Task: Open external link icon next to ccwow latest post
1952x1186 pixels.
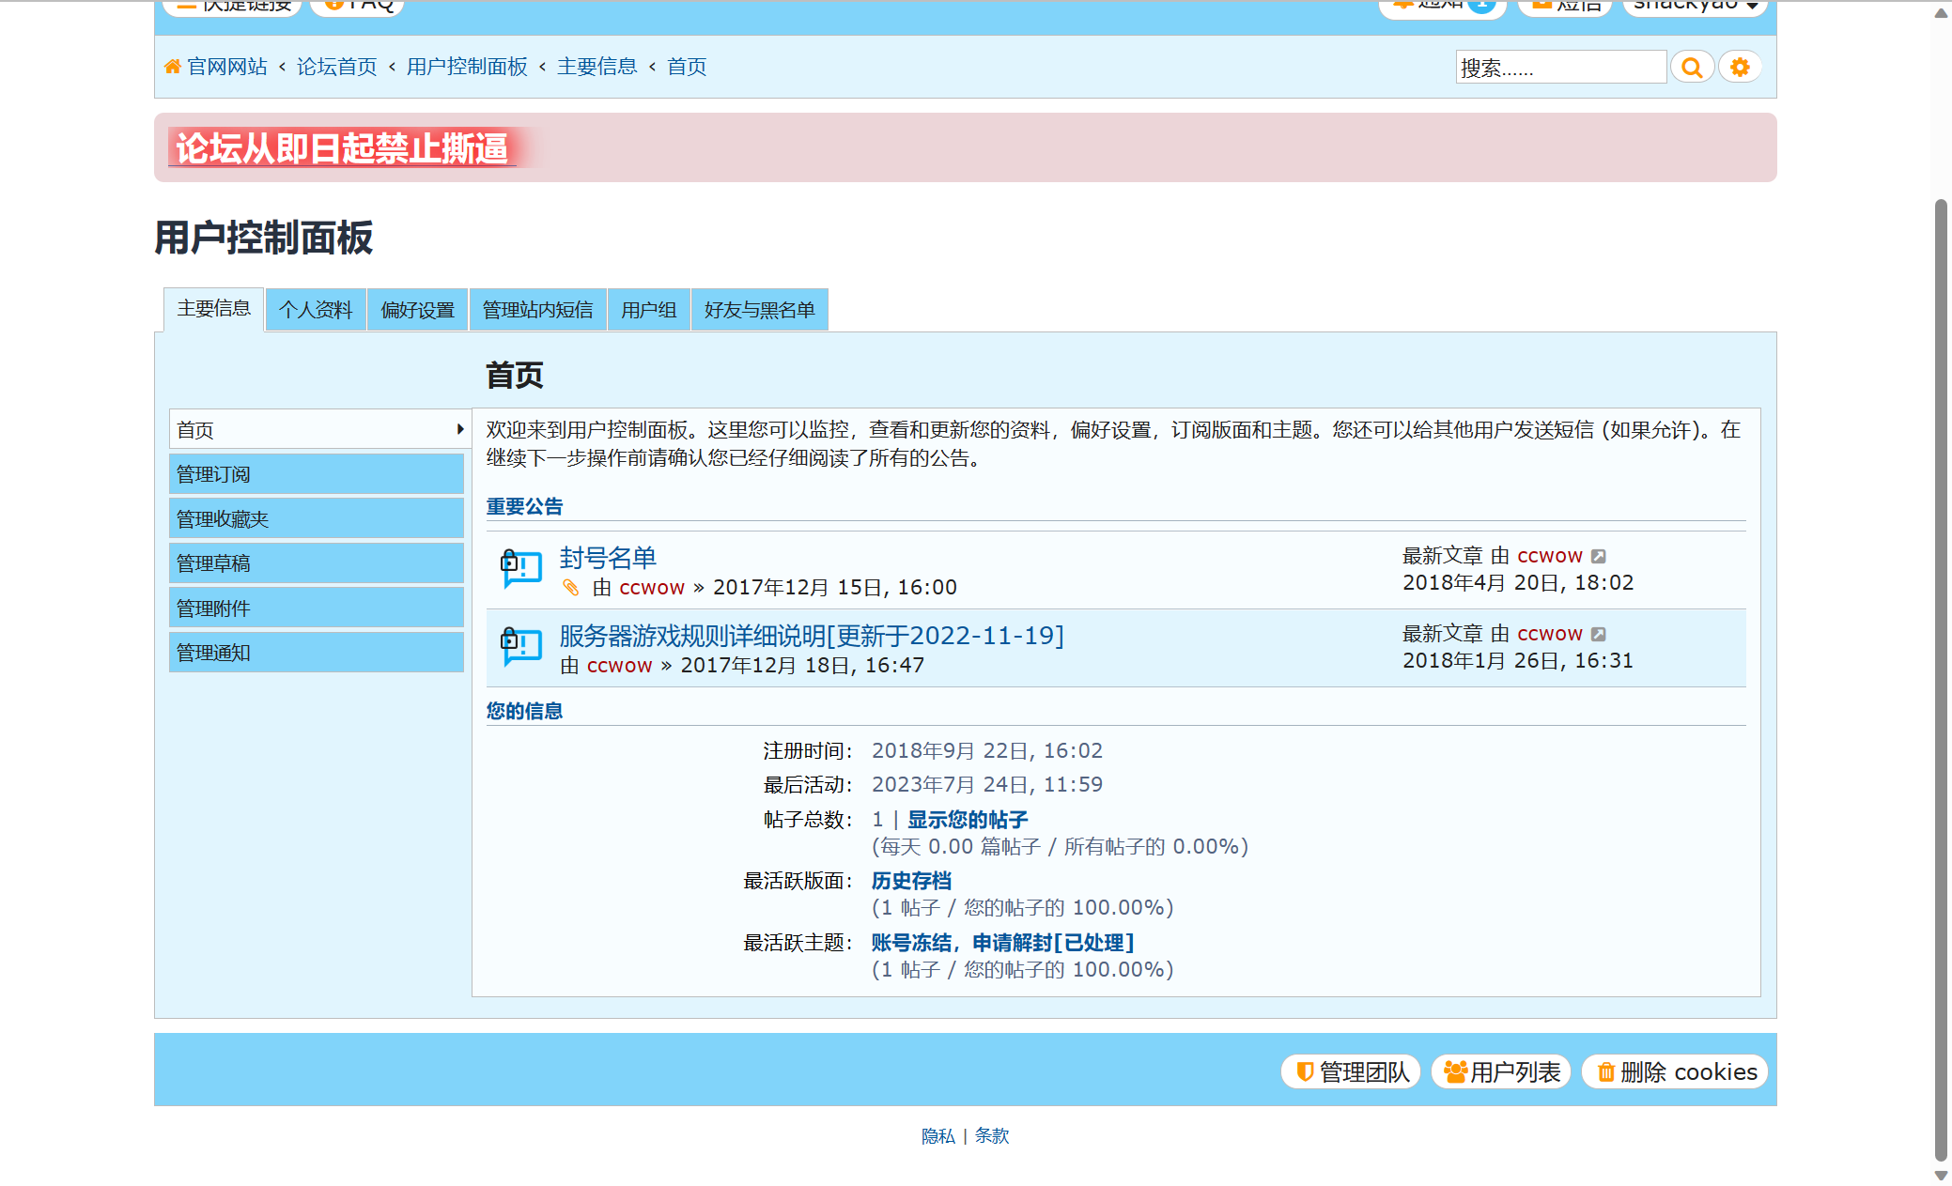Action: pos(1599,555)
